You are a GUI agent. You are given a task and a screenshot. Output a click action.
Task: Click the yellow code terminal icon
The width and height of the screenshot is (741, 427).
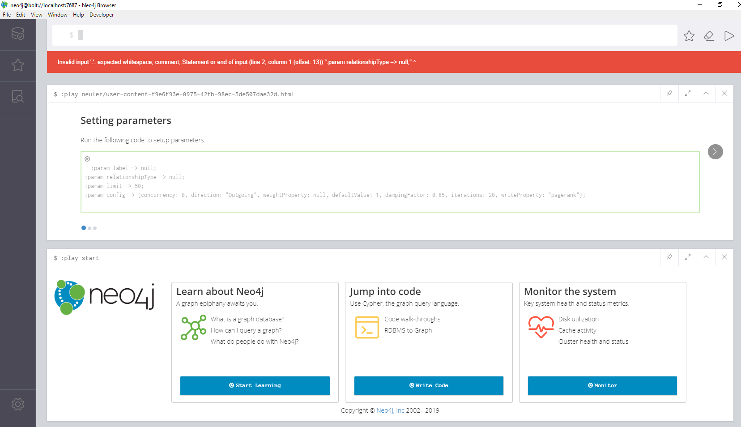coord(367,327)
